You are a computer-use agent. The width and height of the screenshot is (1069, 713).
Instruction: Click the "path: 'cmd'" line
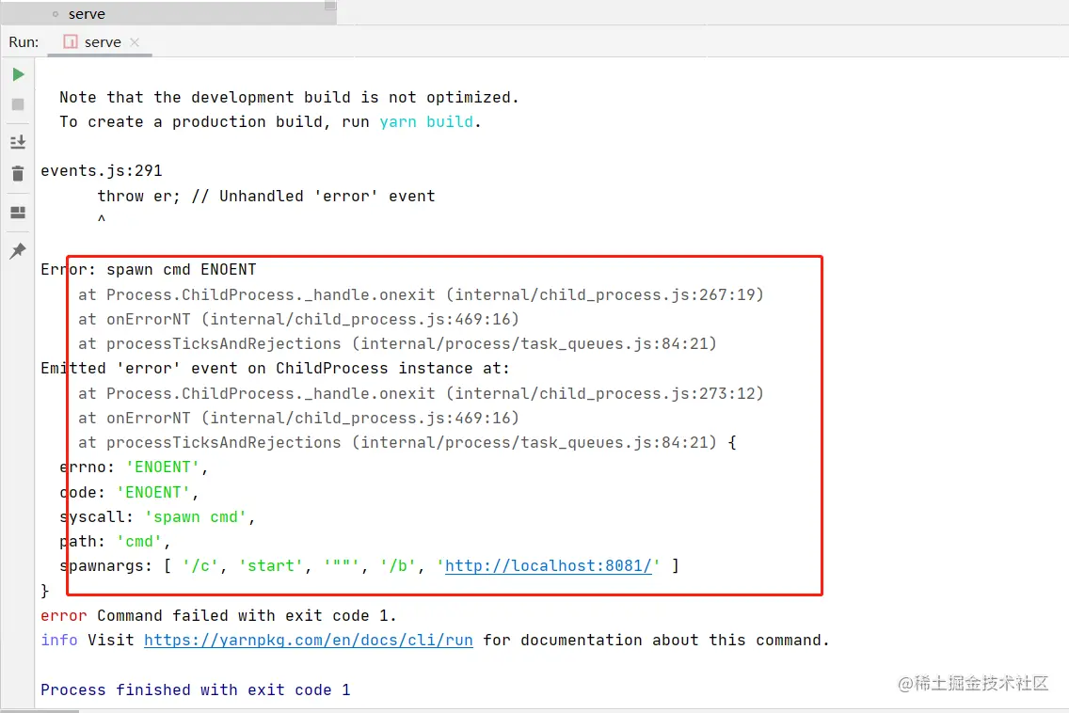115,541
